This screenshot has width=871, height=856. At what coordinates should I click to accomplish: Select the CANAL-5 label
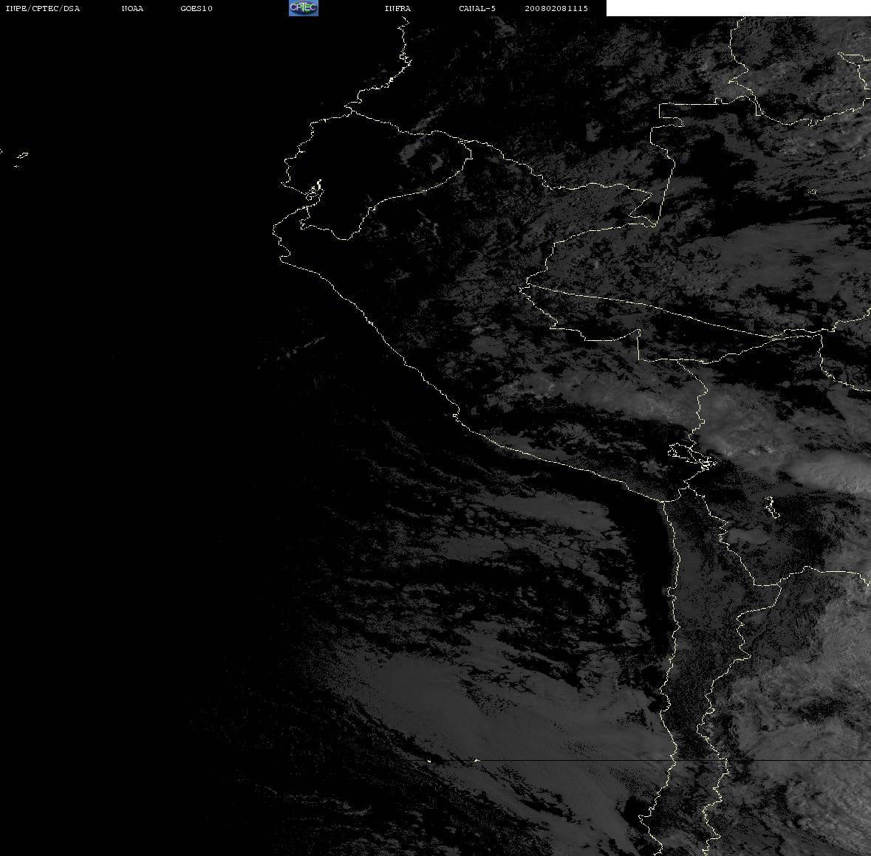point(477,8)
